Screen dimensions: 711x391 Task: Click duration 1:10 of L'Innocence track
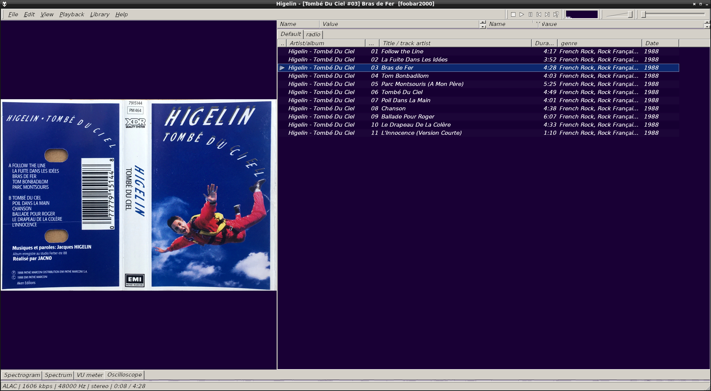[550, 133]
